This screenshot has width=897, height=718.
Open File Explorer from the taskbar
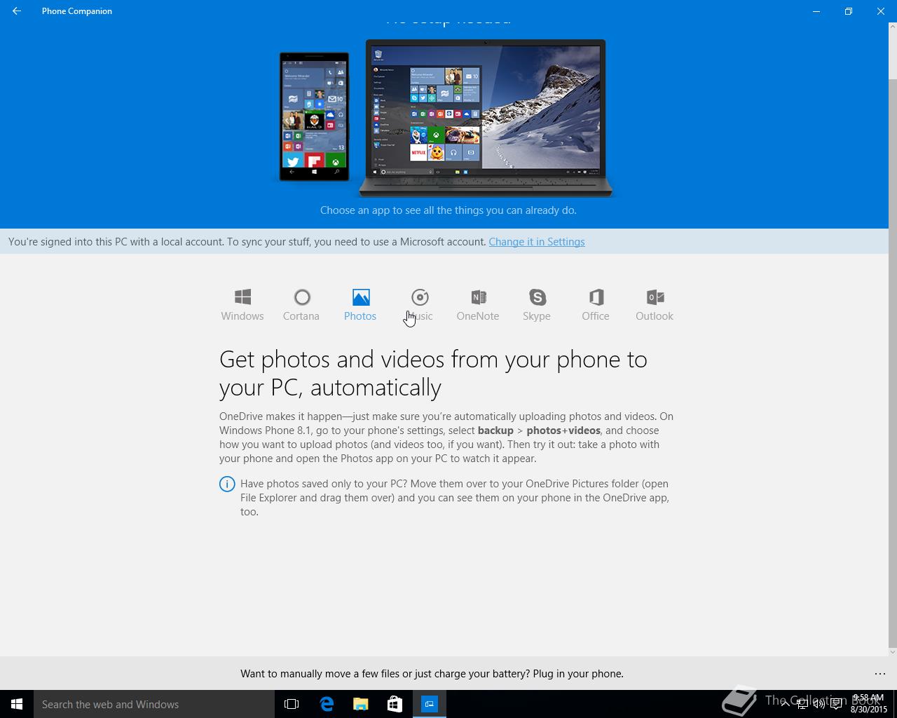(361, 704)
